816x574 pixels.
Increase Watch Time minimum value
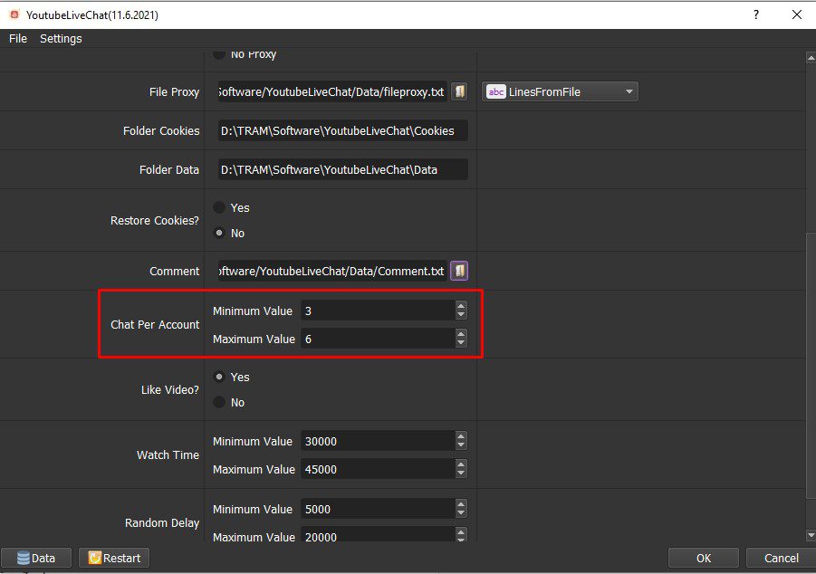click(x=461, y=436)
